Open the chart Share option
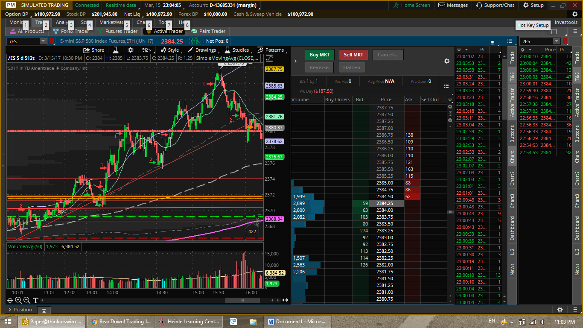Viewport: 583px width, 328px height. [94, 50]
